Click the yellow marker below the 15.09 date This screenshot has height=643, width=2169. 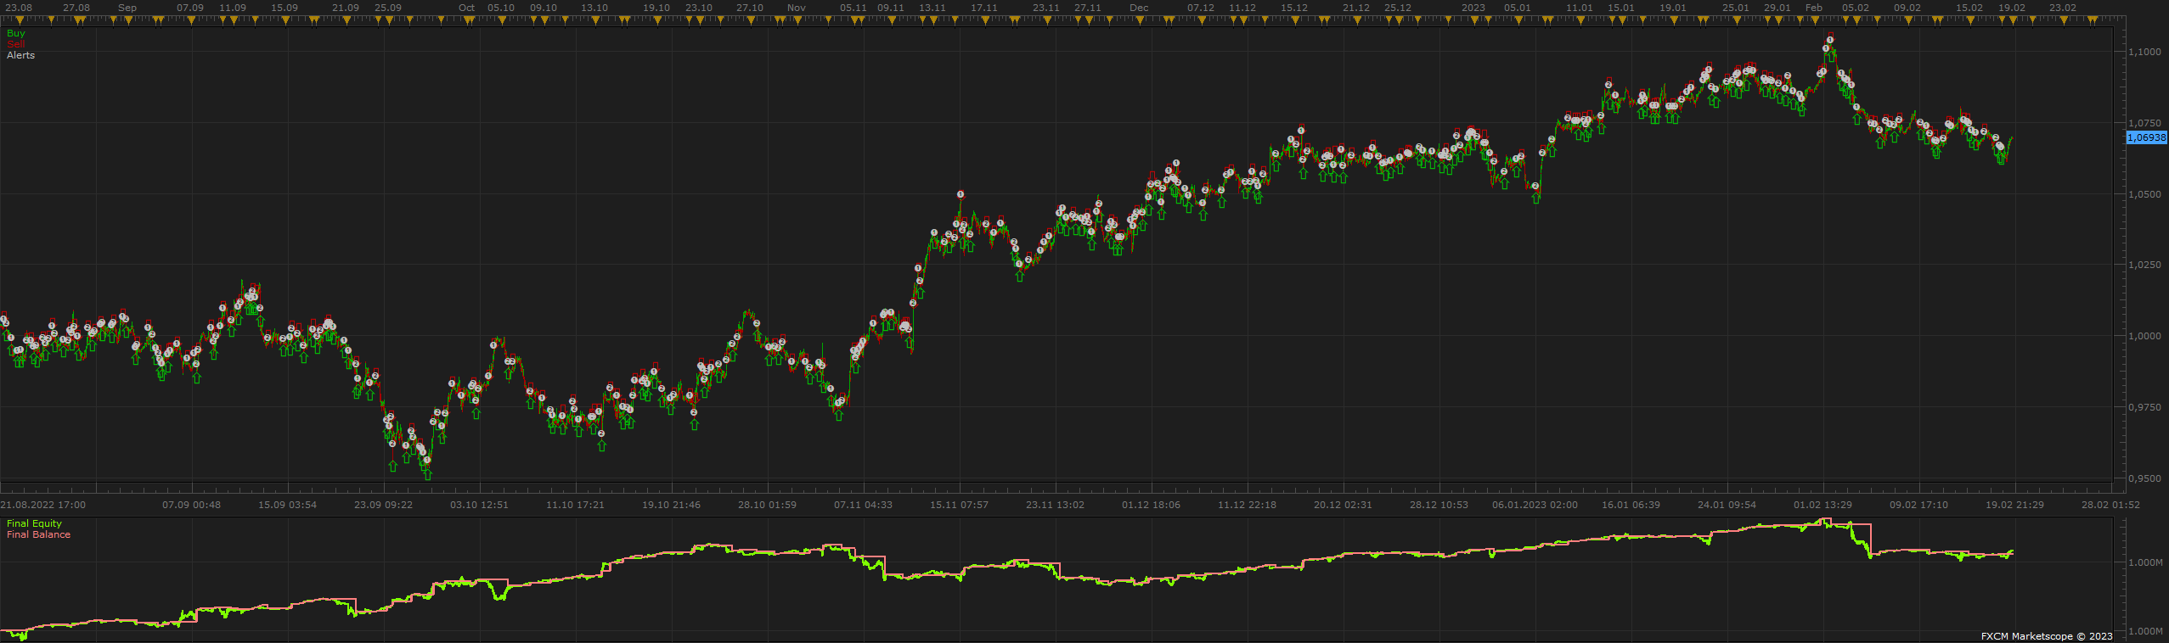[x=285, y=20]
